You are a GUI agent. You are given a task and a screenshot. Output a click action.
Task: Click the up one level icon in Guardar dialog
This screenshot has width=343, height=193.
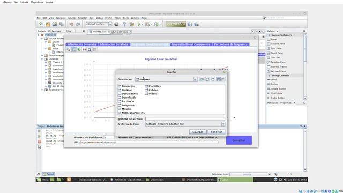point(202,79)
